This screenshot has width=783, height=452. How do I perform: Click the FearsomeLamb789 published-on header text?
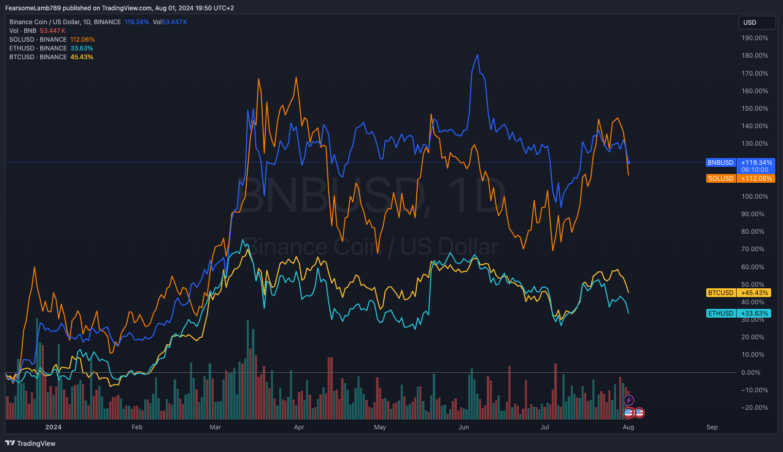click(120, 8)
